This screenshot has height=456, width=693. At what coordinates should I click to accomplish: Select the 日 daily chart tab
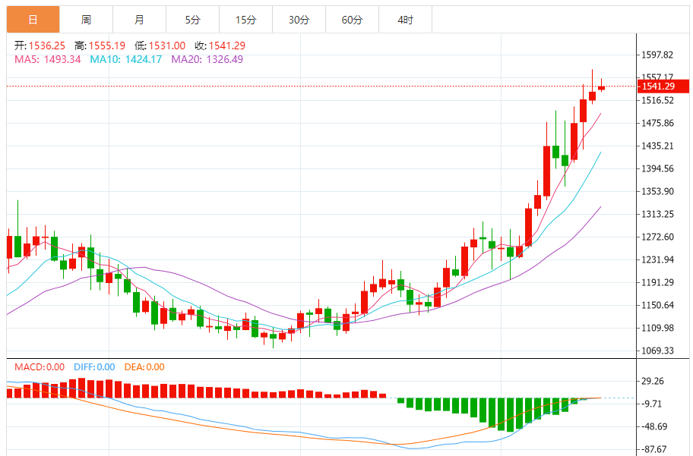33,20
